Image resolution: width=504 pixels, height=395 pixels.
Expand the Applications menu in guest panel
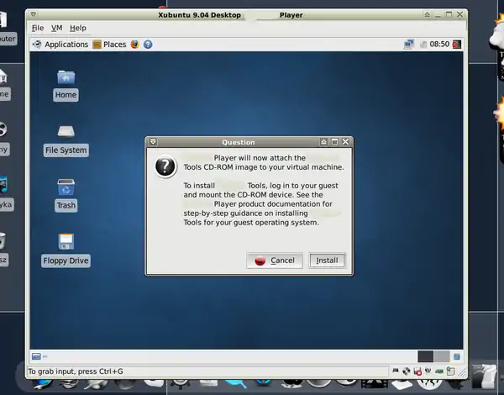click(60, 45)
